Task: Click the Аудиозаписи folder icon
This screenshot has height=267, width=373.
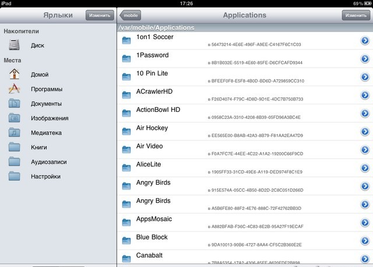Action: (14, 161)
